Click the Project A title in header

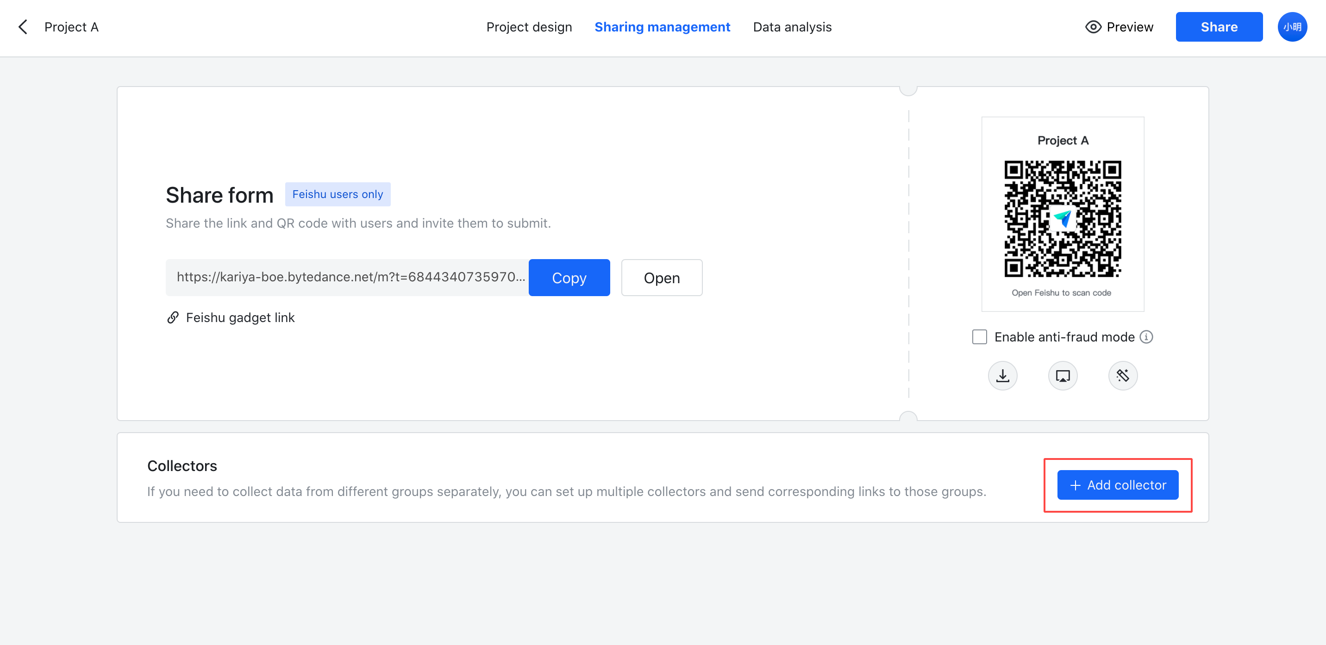[72, 27]
